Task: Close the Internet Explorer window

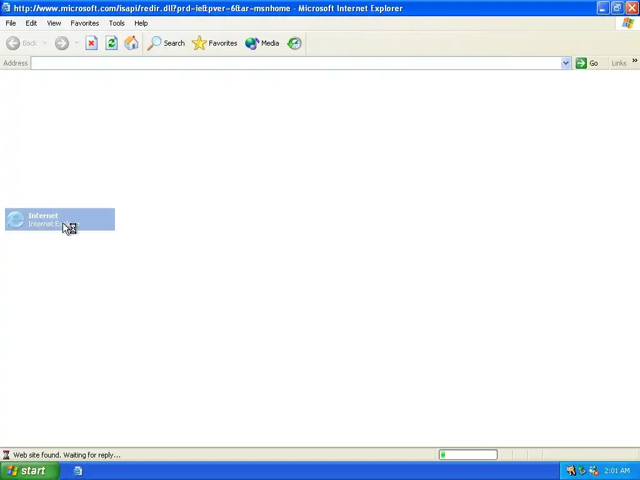Action: pos(632,7)
